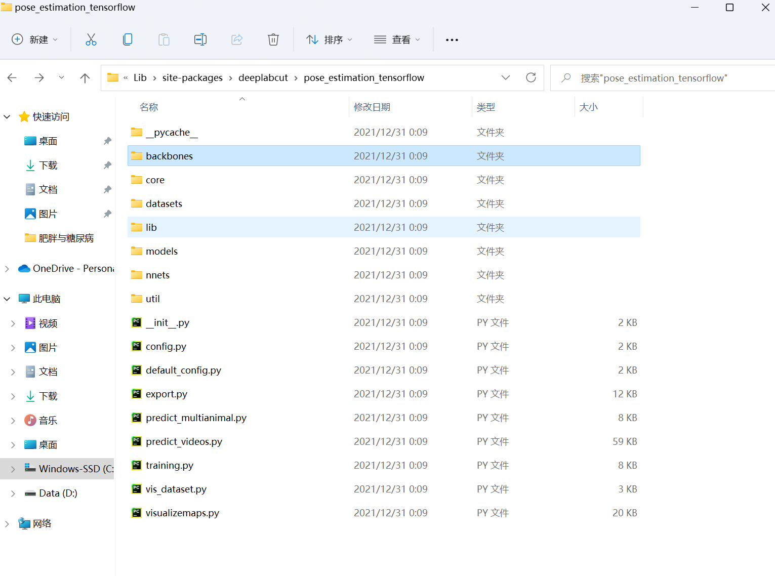Screen dimensions: 775x576
Task: Unpin 下载 from Quick Access
Action: pos(107,164)
